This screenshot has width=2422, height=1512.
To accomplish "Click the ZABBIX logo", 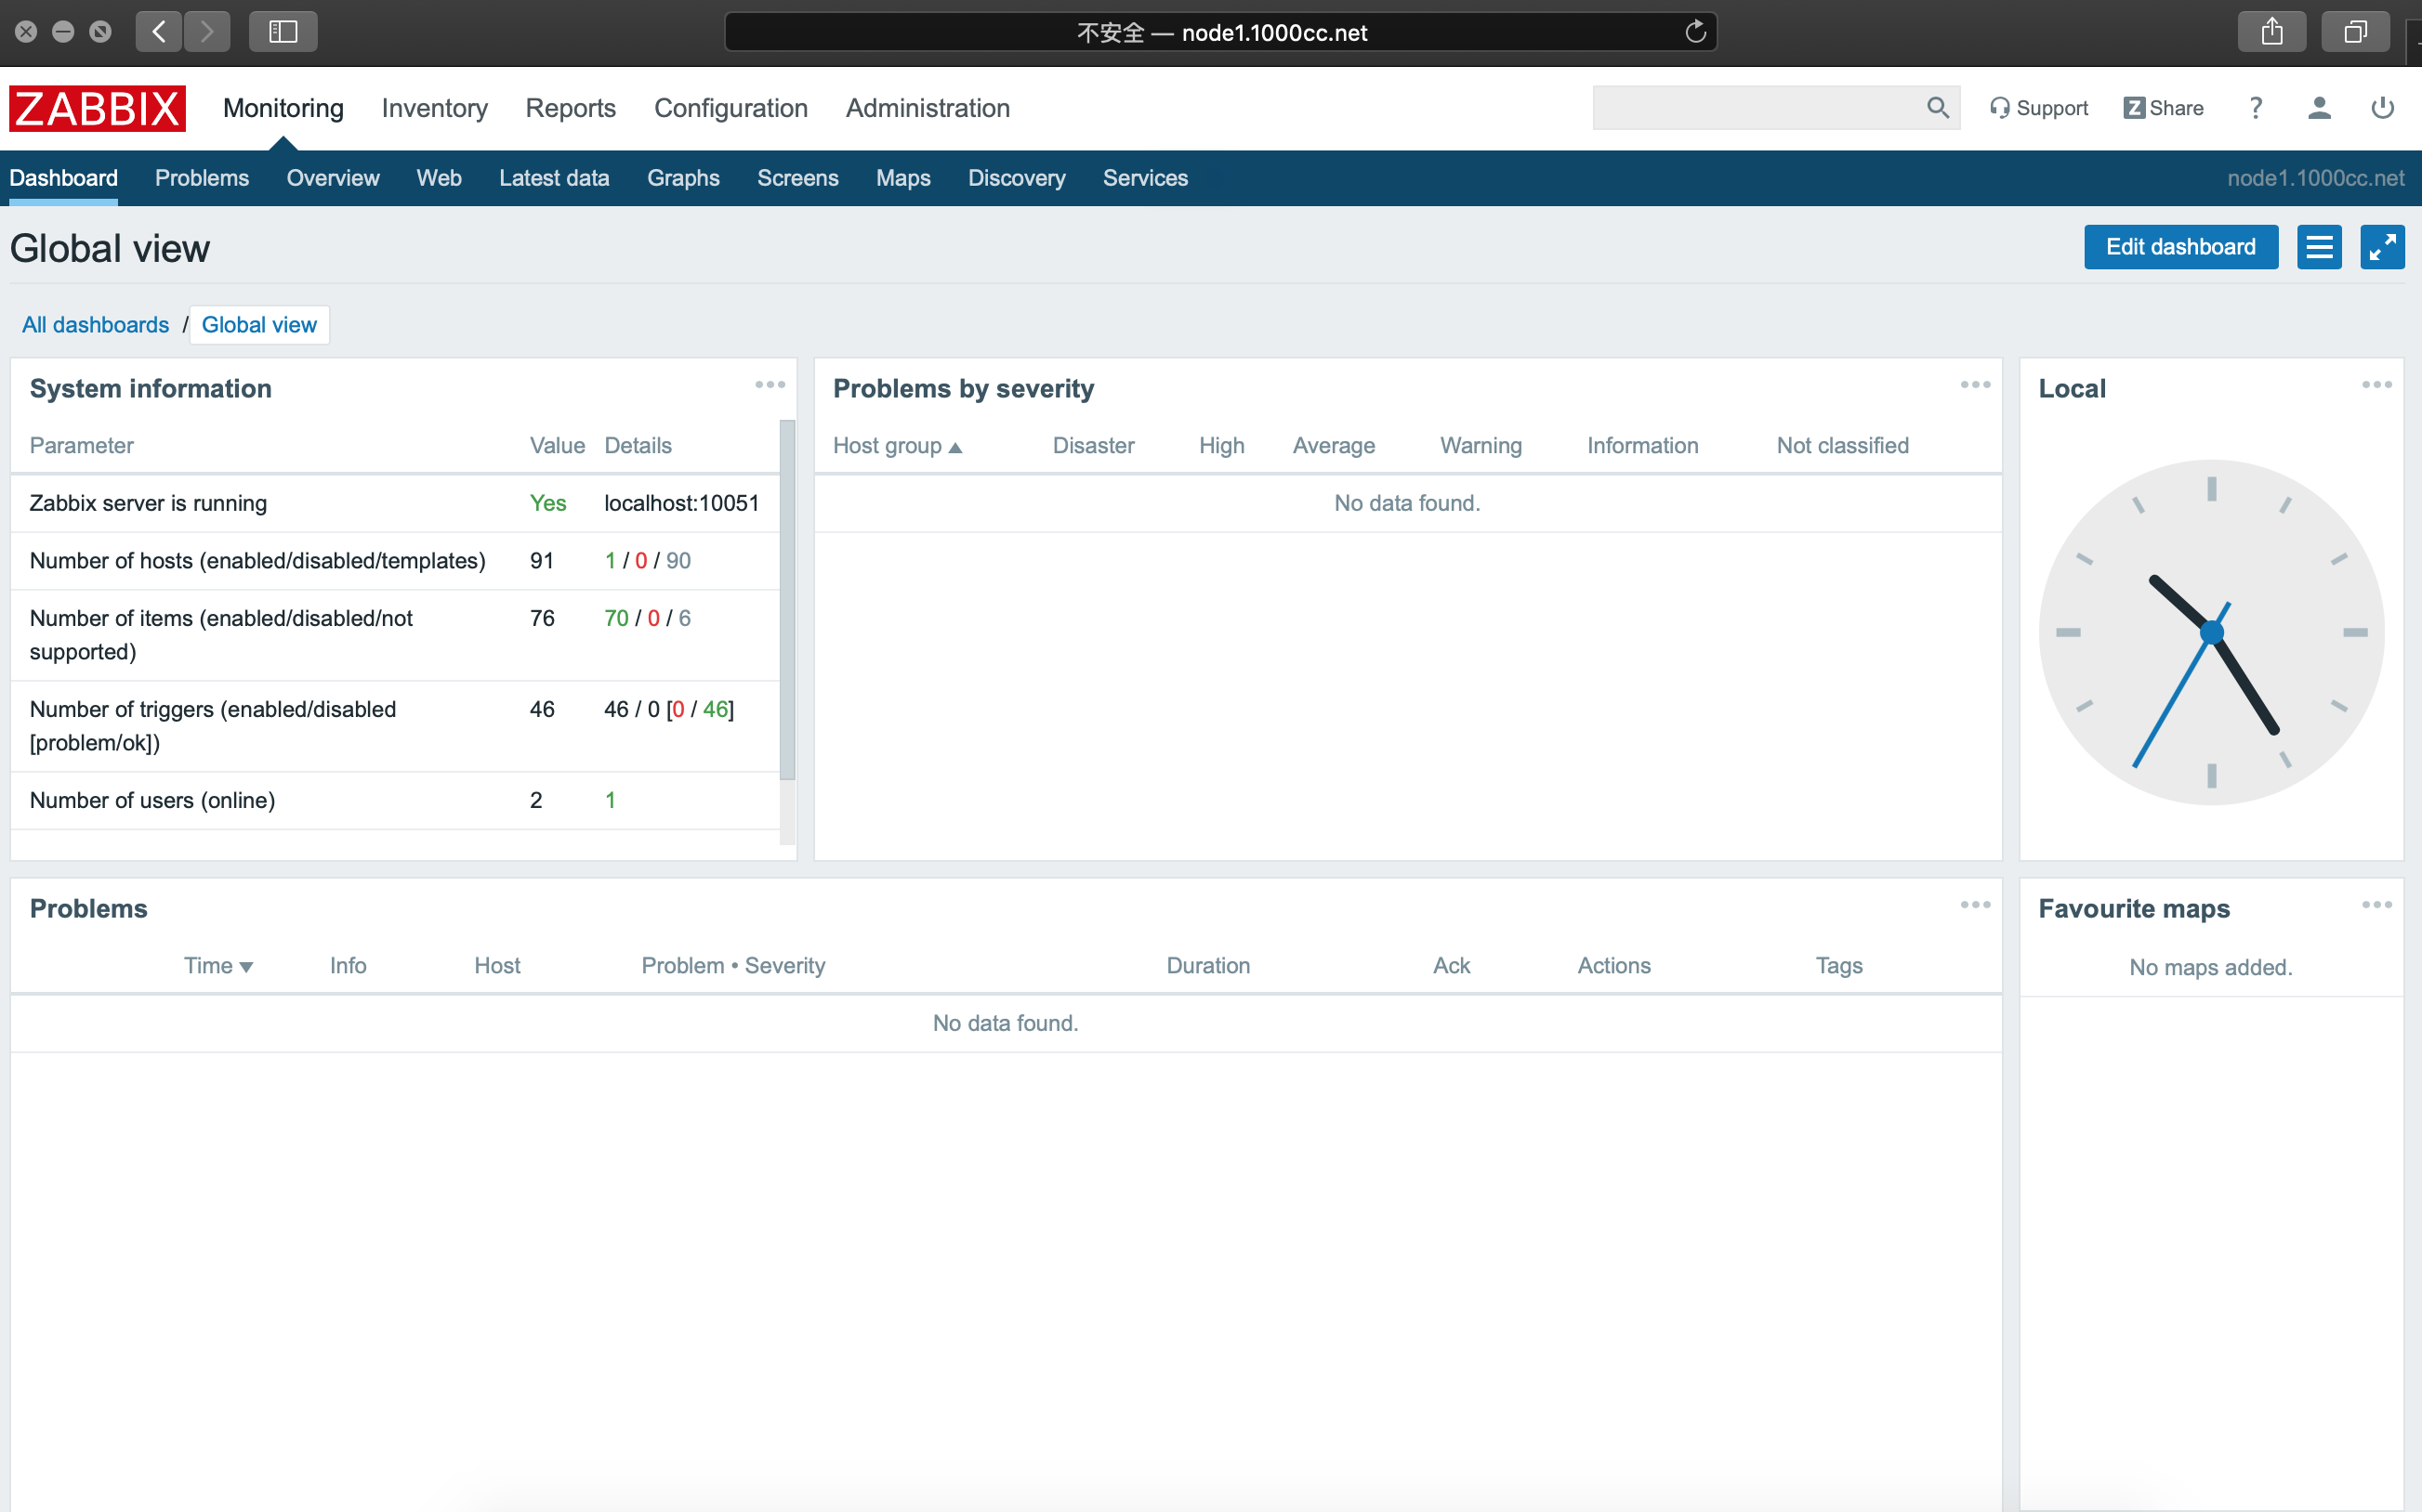I will (x=97, y=108).
